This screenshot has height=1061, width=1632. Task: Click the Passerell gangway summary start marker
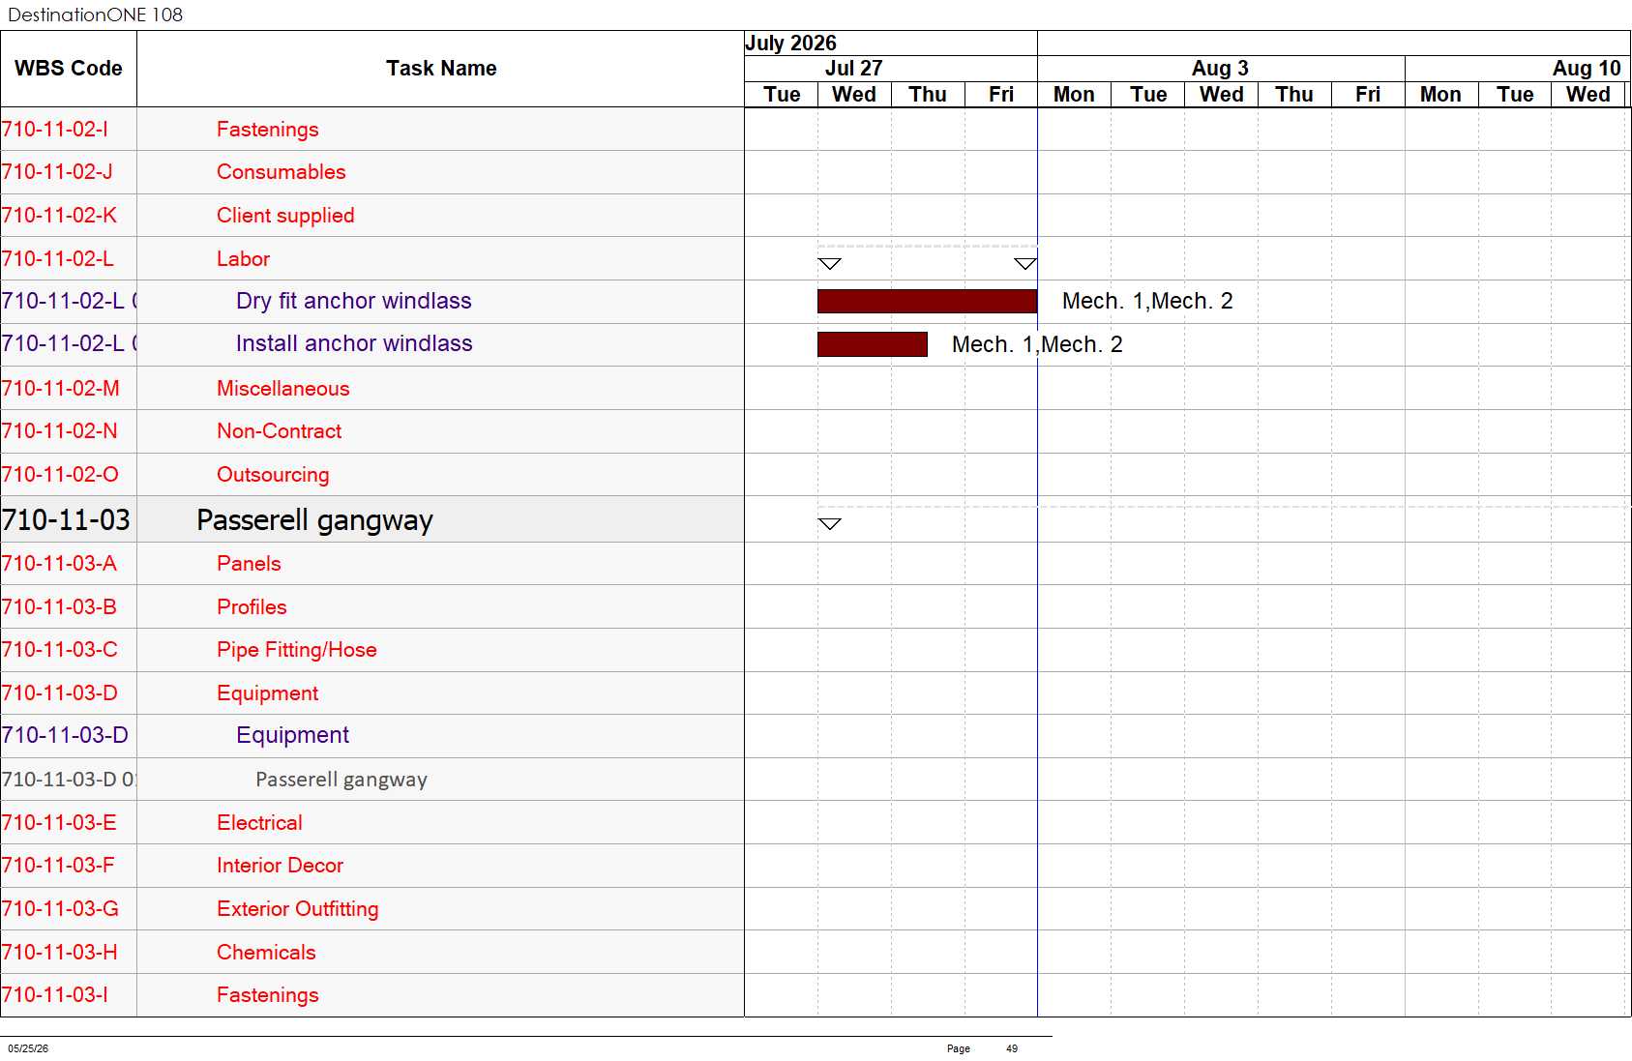(x=829, y=524)
